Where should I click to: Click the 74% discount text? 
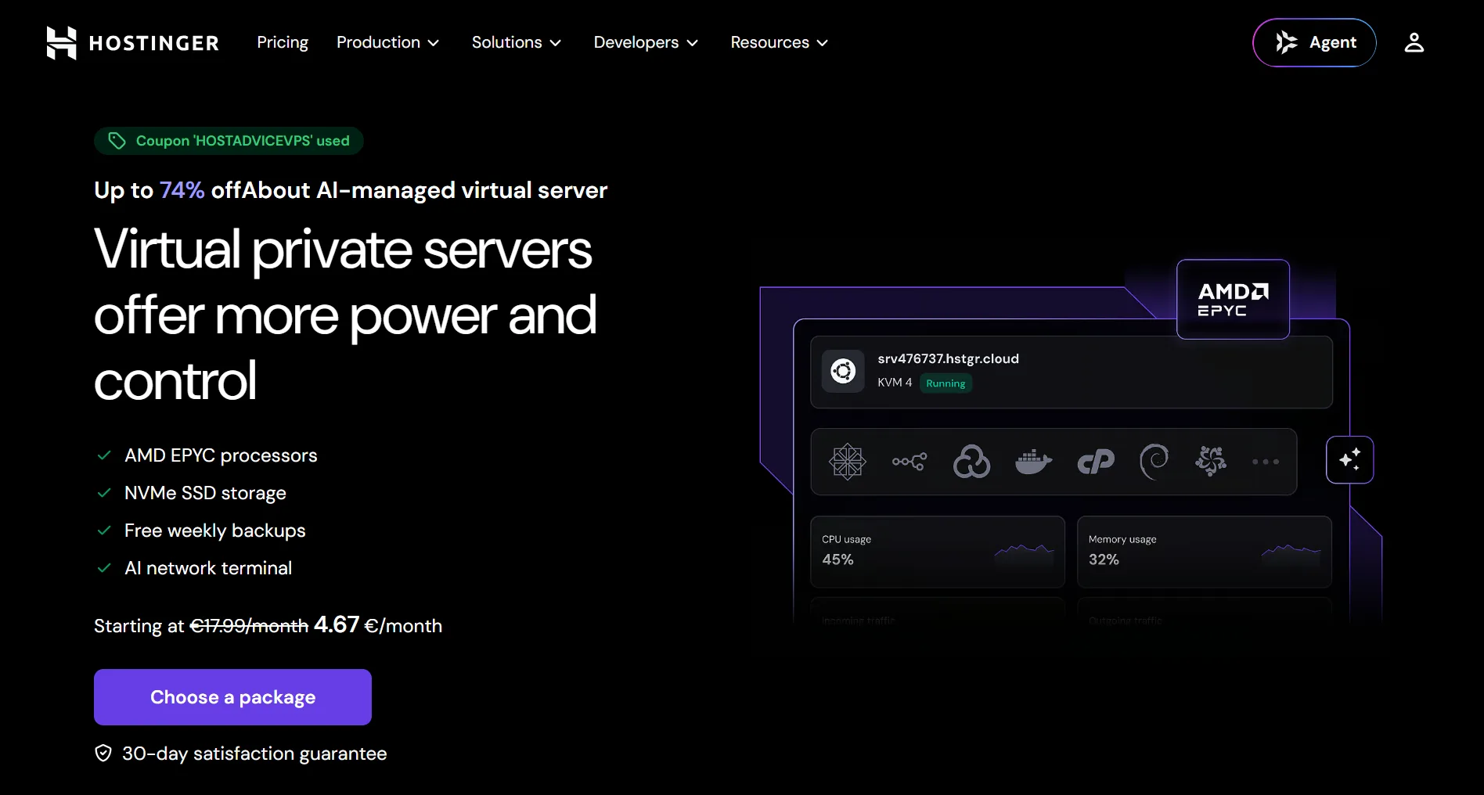tap(182, 190)
